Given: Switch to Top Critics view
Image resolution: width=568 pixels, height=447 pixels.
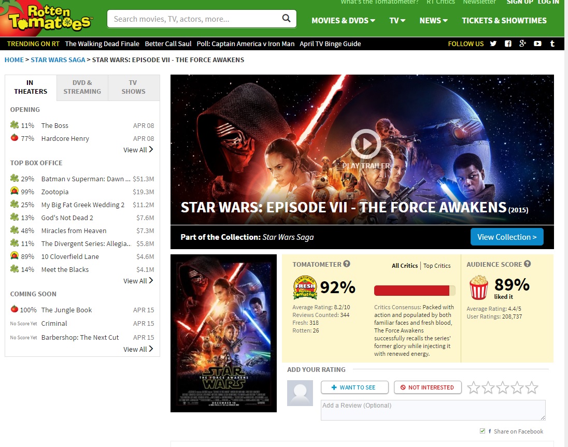Looking at the screenshot, I should [437, 266].
